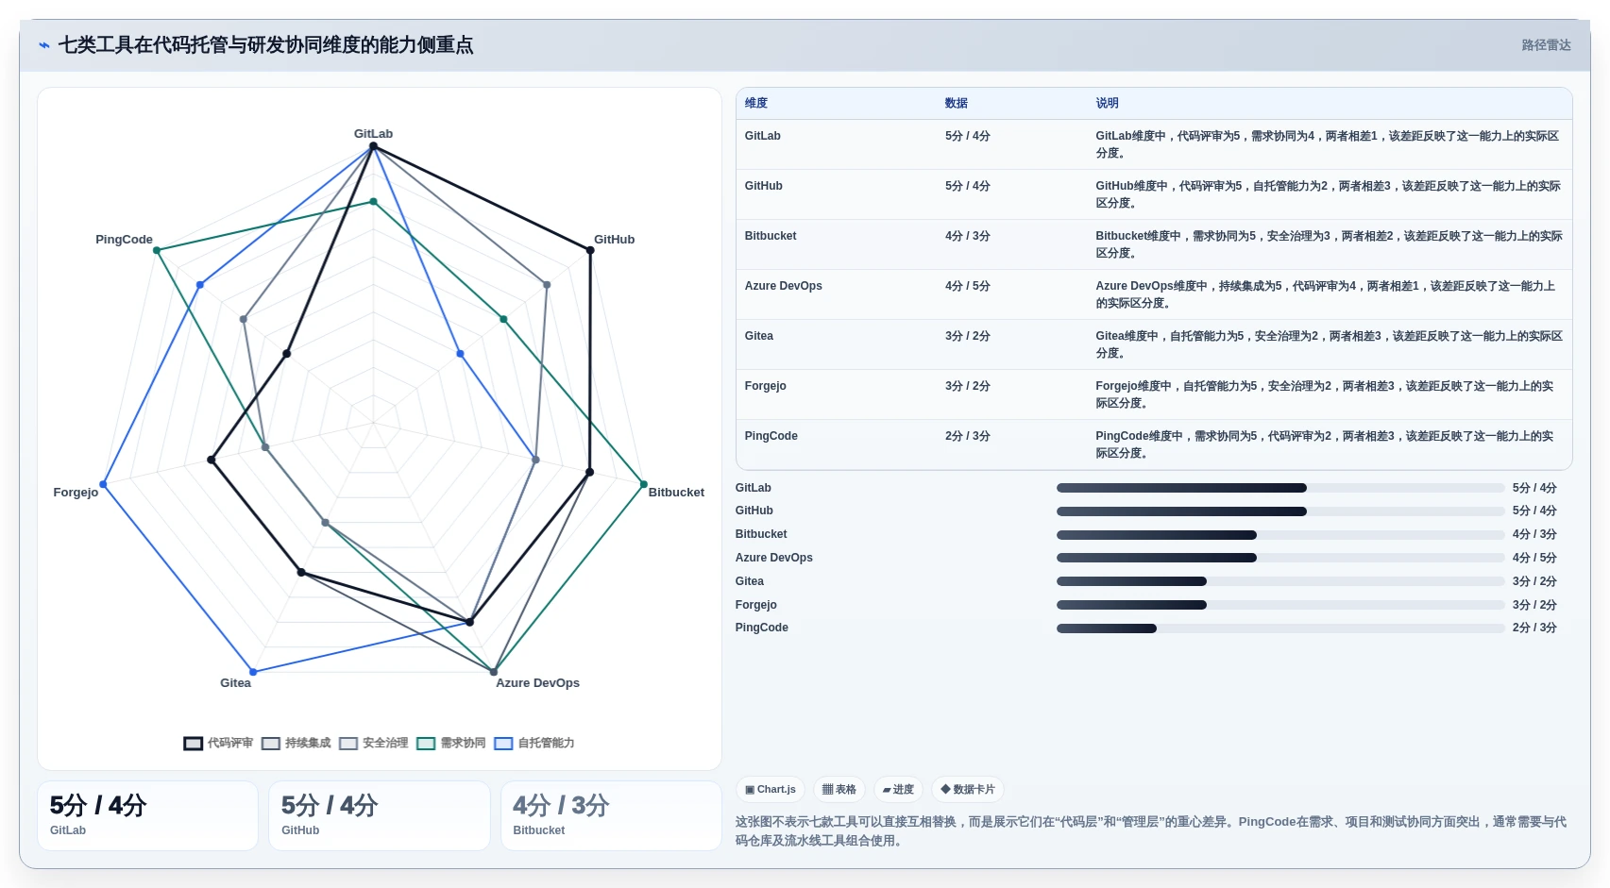Click the blue data point at Forgejo axis
The height and width of the screenshot is (888, 1610).
point(103,484)
